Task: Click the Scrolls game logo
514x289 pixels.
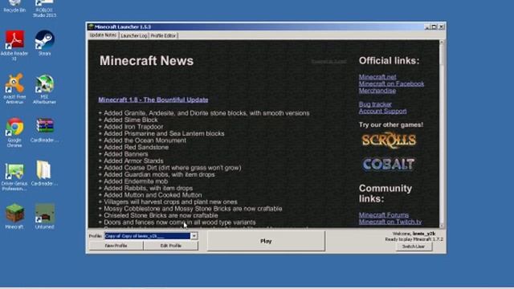Action: (389, 140)
